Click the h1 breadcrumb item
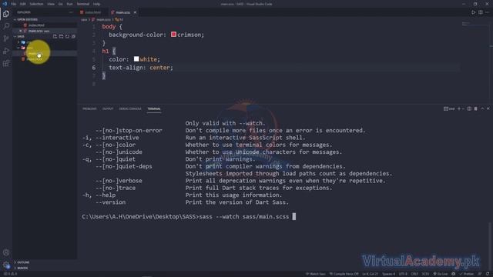This screenshot has height=277, width=493. (119, 19)
